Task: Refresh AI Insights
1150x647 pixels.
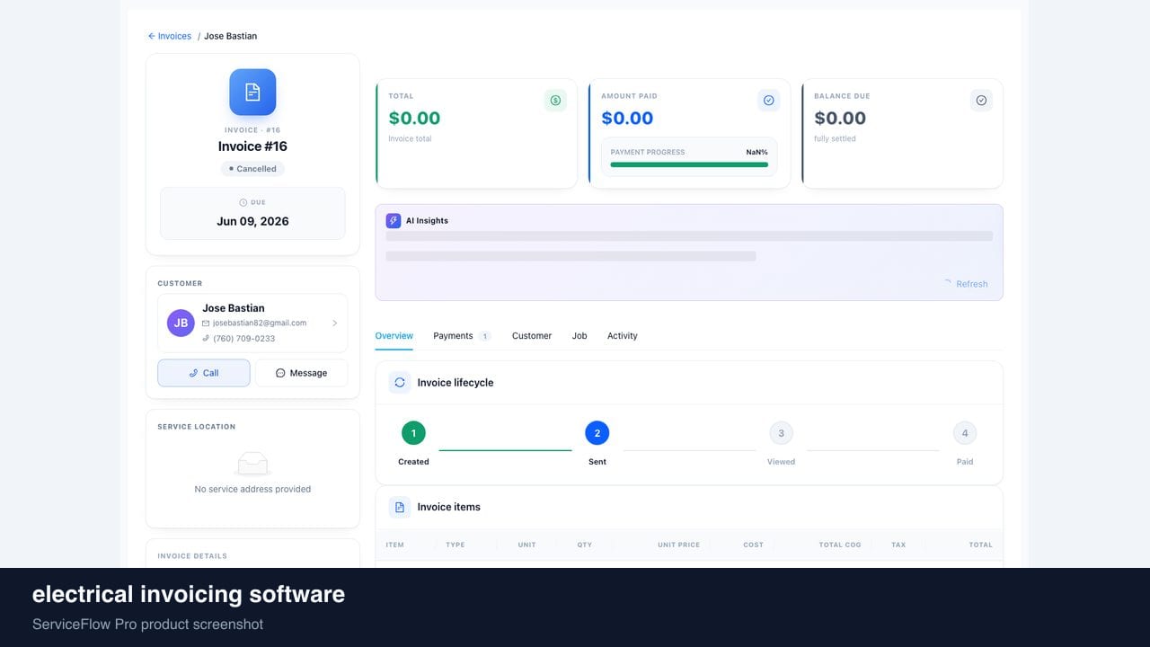Action: point(966,284)
